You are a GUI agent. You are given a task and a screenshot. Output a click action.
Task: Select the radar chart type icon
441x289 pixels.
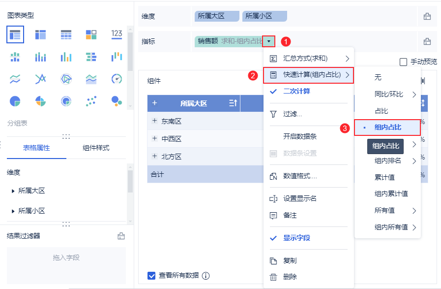click(x=66, y=79)
